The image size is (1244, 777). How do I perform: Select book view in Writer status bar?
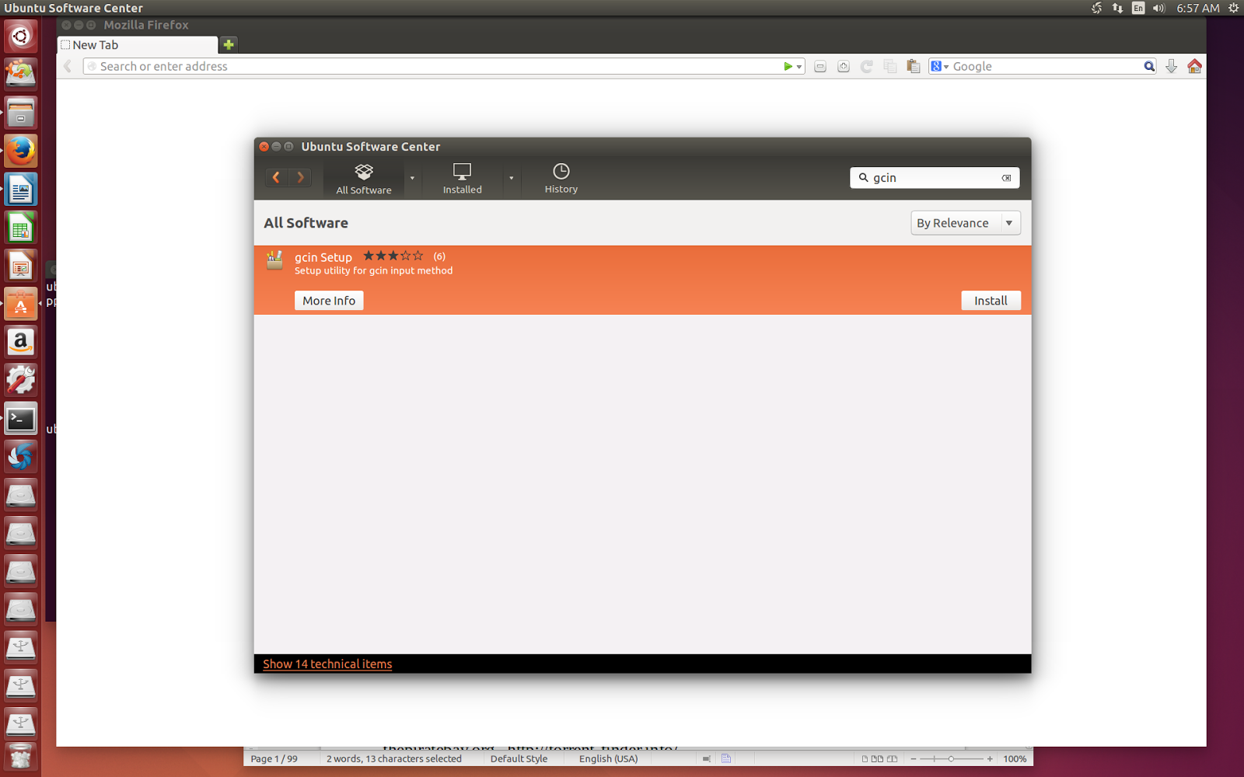[892, 759]
